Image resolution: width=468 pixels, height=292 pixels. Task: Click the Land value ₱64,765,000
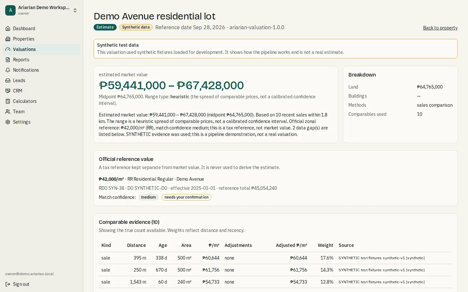coord(430,87)
